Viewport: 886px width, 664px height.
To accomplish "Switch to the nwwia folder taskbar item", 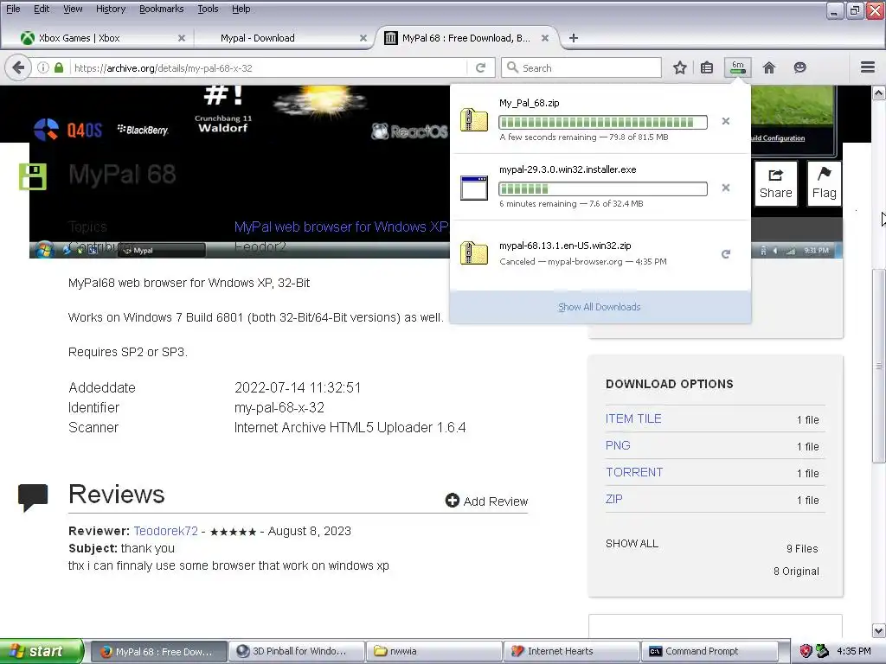I will (434, 651).
